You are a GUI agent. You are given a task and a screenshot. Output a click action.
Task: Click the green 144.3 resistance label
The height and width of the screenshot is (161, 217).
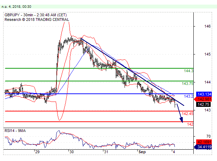click(188, 71)
